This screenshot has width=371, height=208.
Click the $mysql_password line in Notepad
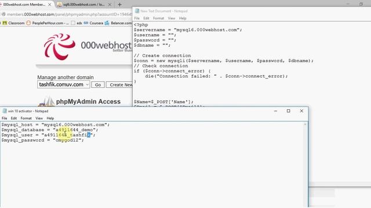(x=42, y=140)
